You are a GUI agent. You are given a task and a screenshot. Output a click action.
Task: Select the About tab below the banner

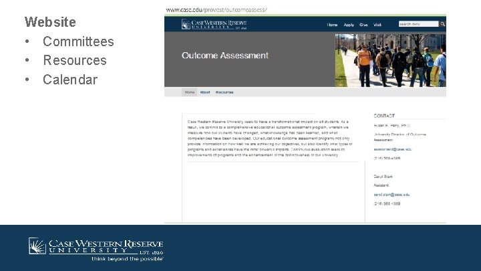click(x=205, y=92)
